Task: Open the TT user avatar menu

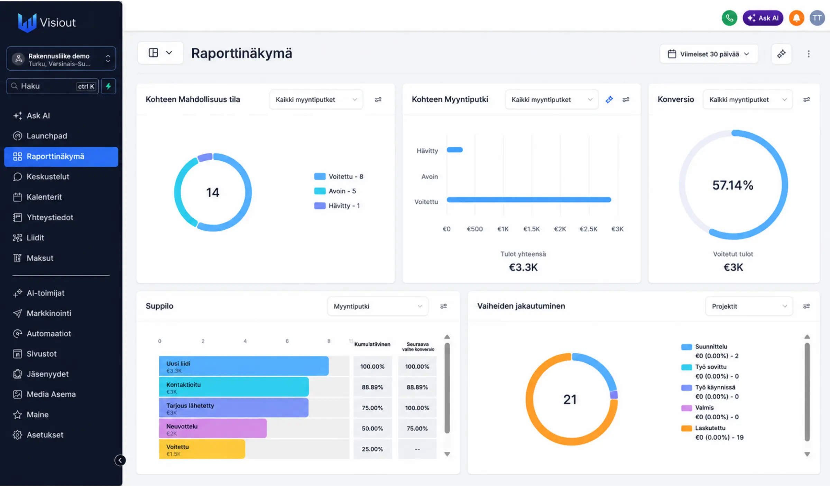Action: pos(817,18)
